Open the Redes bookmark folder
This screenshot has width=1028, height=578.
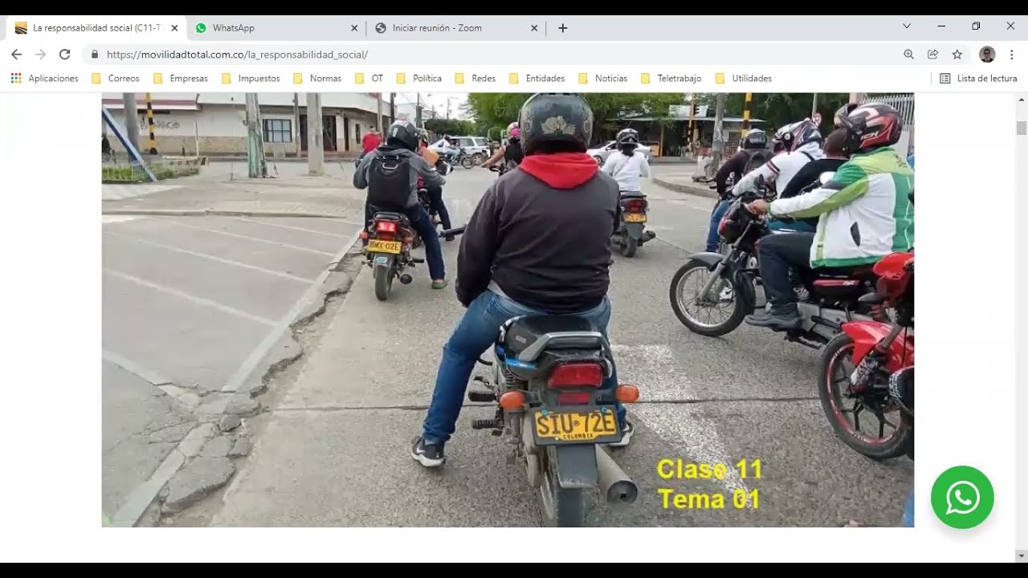pos(475,79)
